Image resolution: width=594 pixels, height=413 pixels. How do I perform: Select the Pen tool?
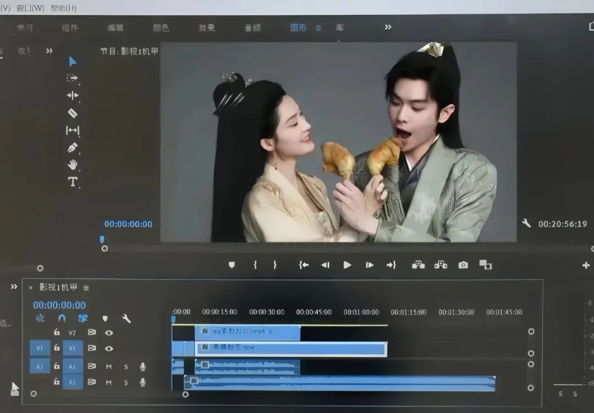coord(73,147)
